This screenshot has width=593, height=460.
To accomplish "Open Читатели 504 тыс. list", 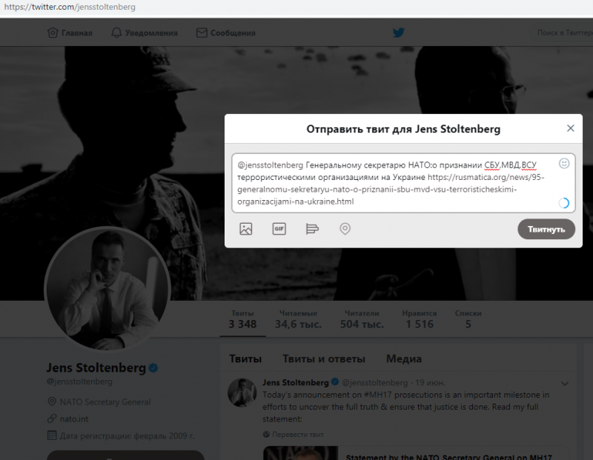I will click(x=362, y=319).
